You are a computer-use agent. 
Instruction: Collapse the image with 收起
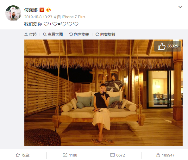30,34
